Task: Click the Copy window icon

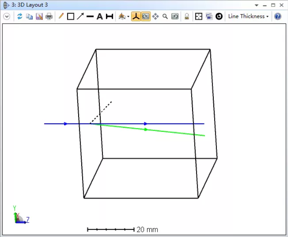Action: click(29, 17)
